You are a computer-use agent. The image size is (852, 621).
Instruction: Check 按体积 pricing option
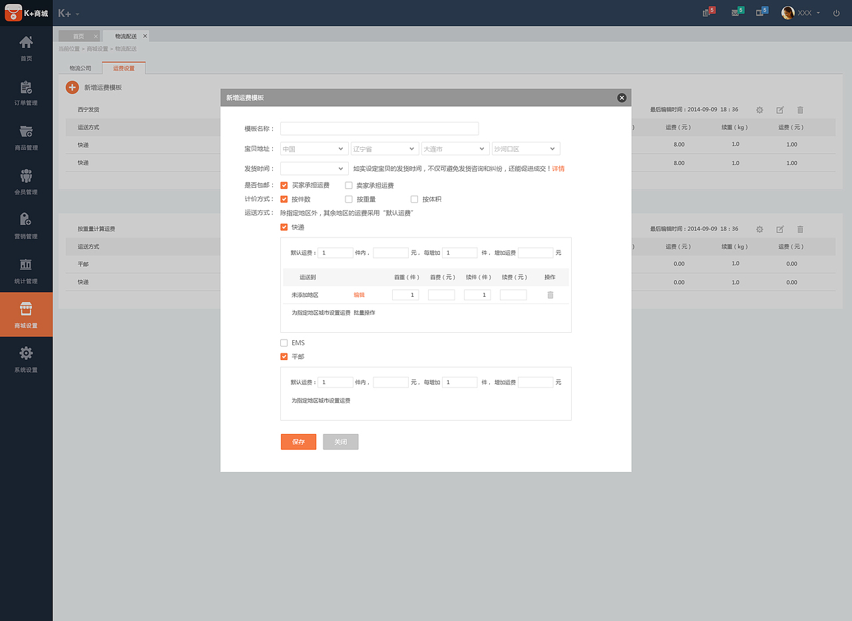point(414,199)
